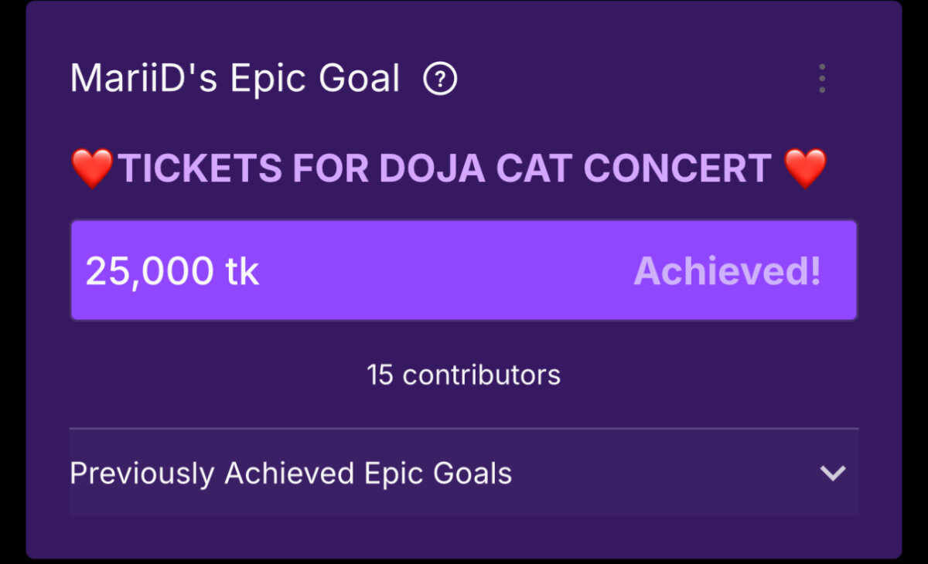928x564 pixels.
Task: Click the Achieved! status label
Action: pyautogui.click(x=727, y=271)
